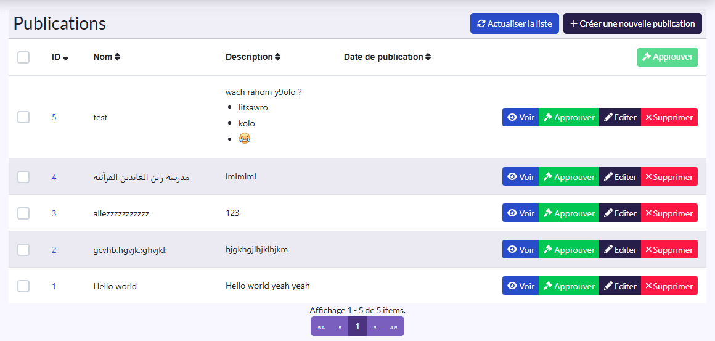This screenshot has height=341, width=715.
Task: Click description 'Hello world yeah yeah'
Action: [x=268, y=286]
